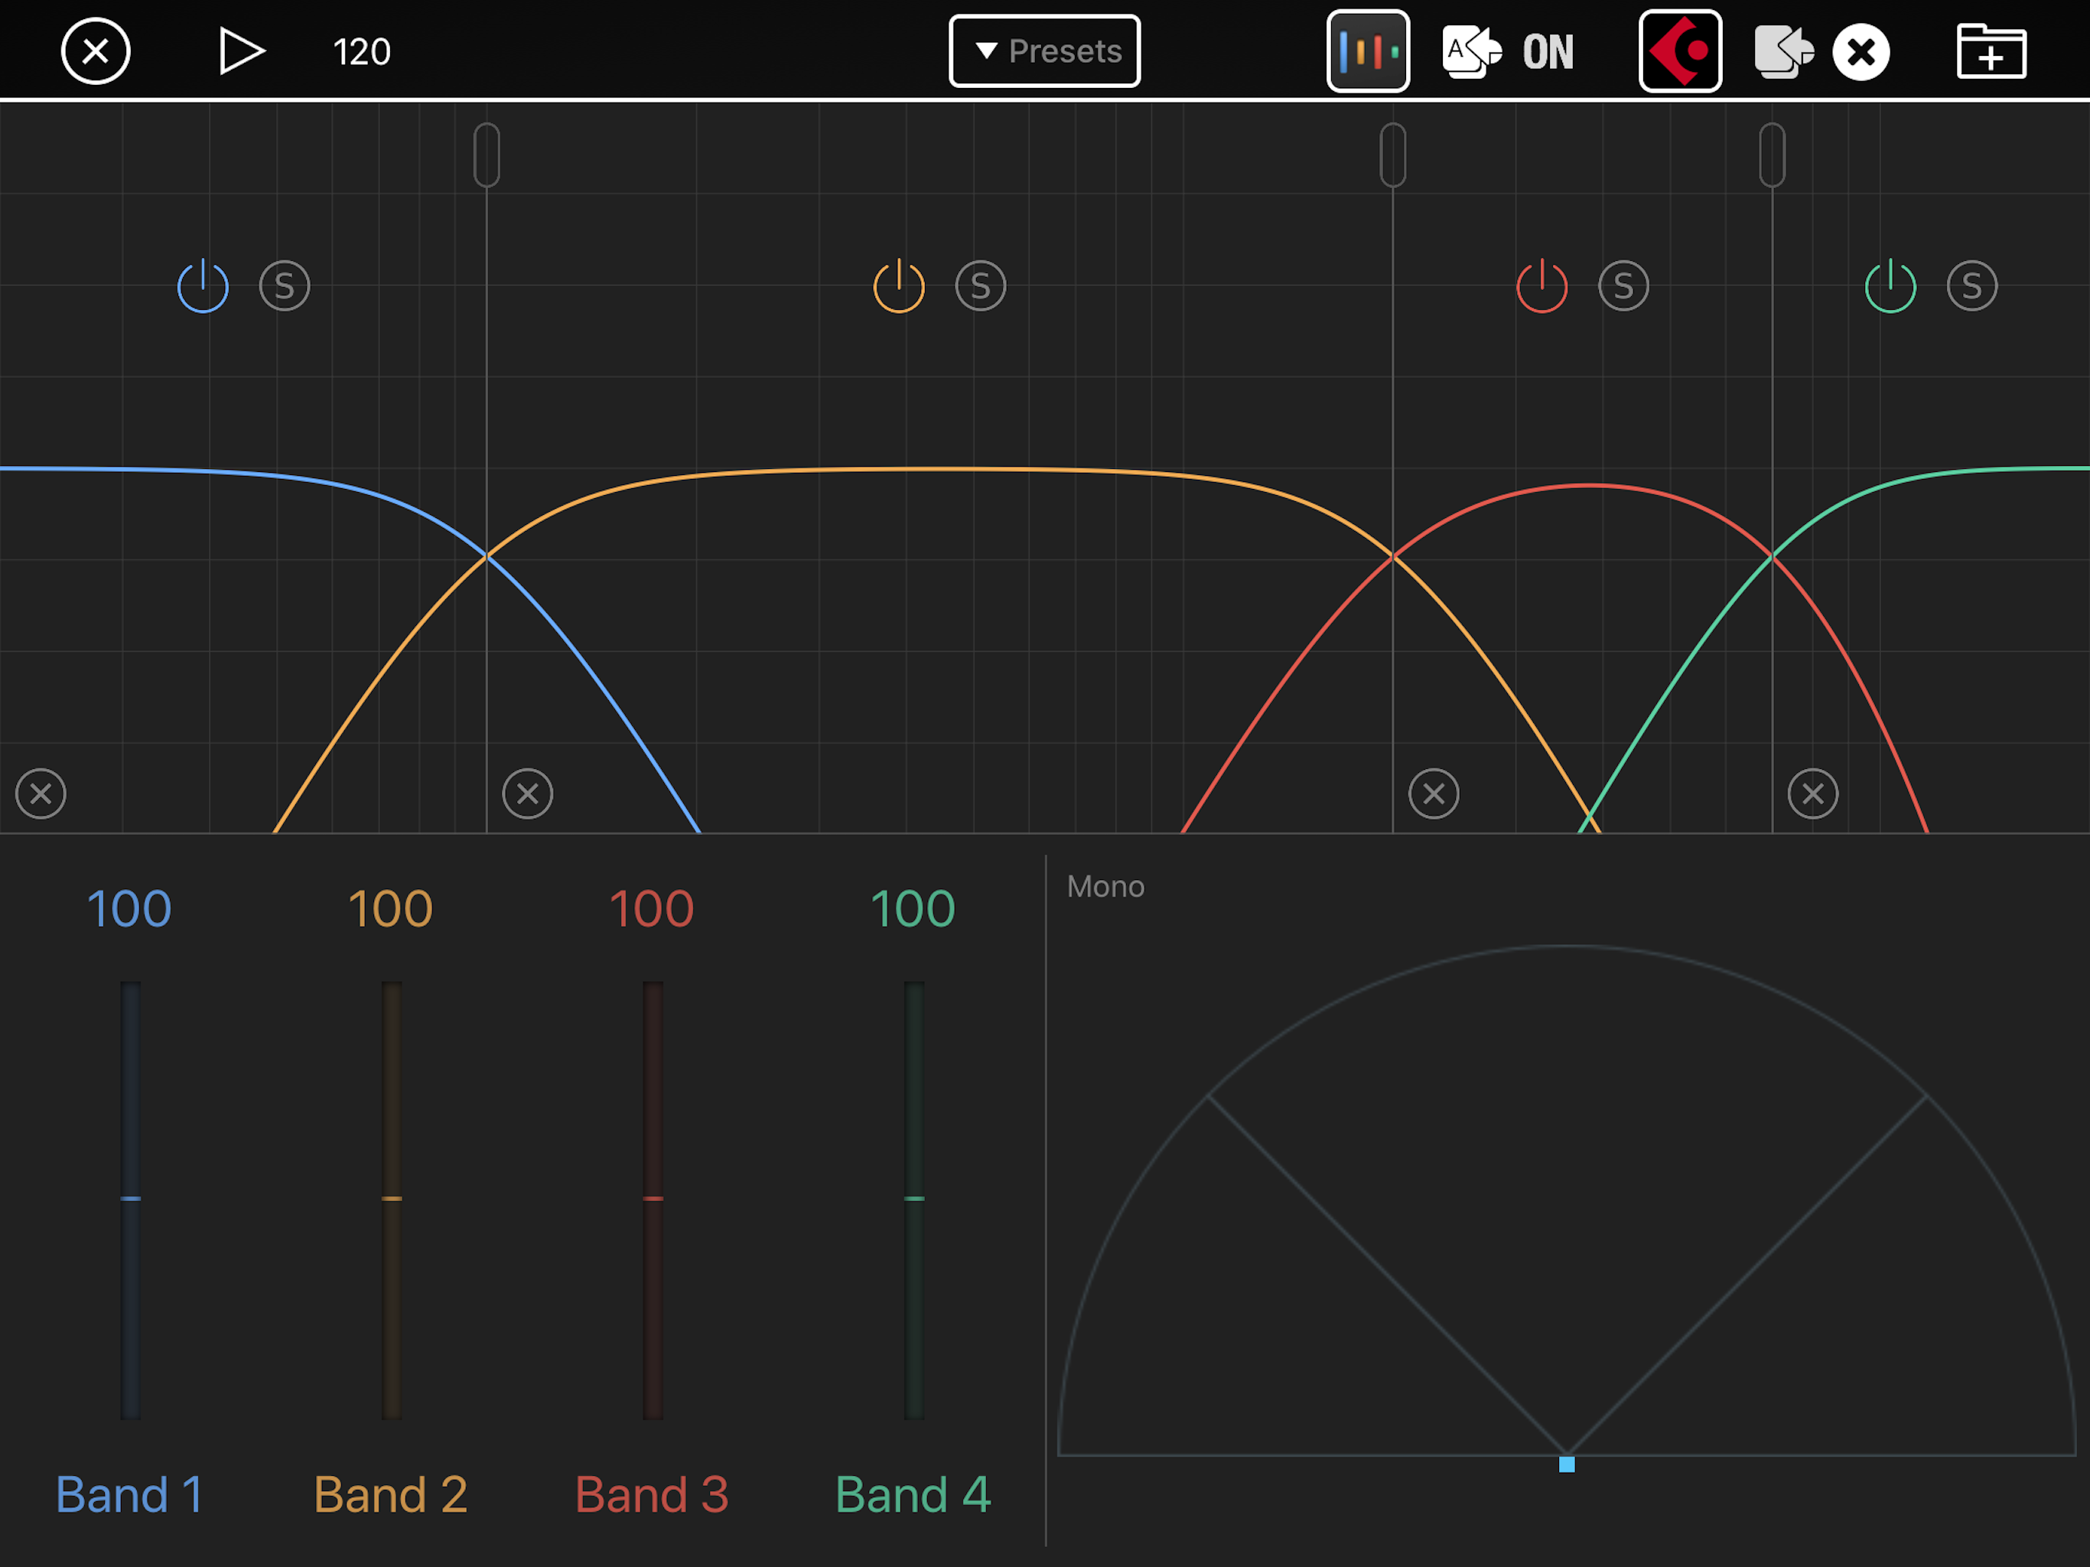Click the first crossover frequency handle

click(x=487, y=155)
